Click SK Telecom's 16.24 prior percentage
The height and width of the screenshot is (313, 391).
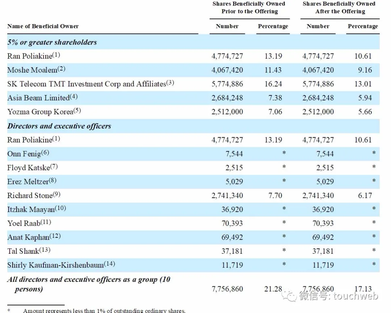[273, 84]
